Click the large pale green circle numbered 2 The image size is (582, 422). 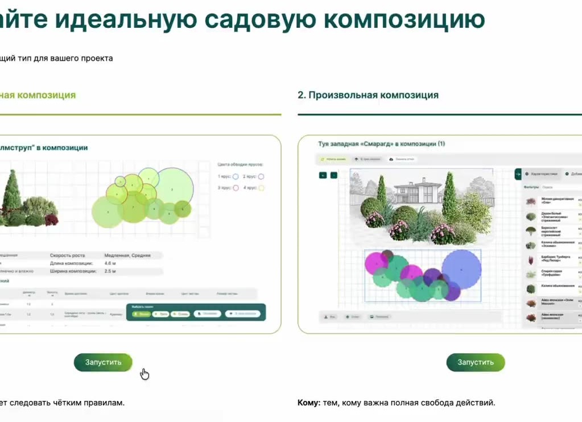(172, 189)
